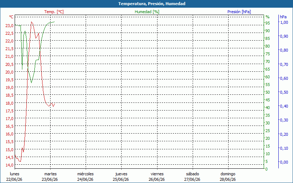293x183 pixels.
Task: Click the 75 humidity axis value
Action: 268,54
